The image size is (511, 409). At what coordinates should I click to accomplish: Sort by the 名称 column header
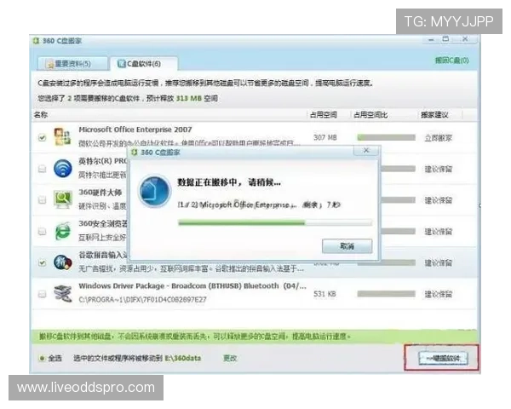tap(41, 114)
